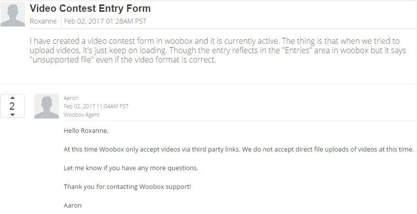Click the Aaron signature at reply bottom
Image resolution: width=417 pixels, height=214 pixels.
[x=73, y=206]
